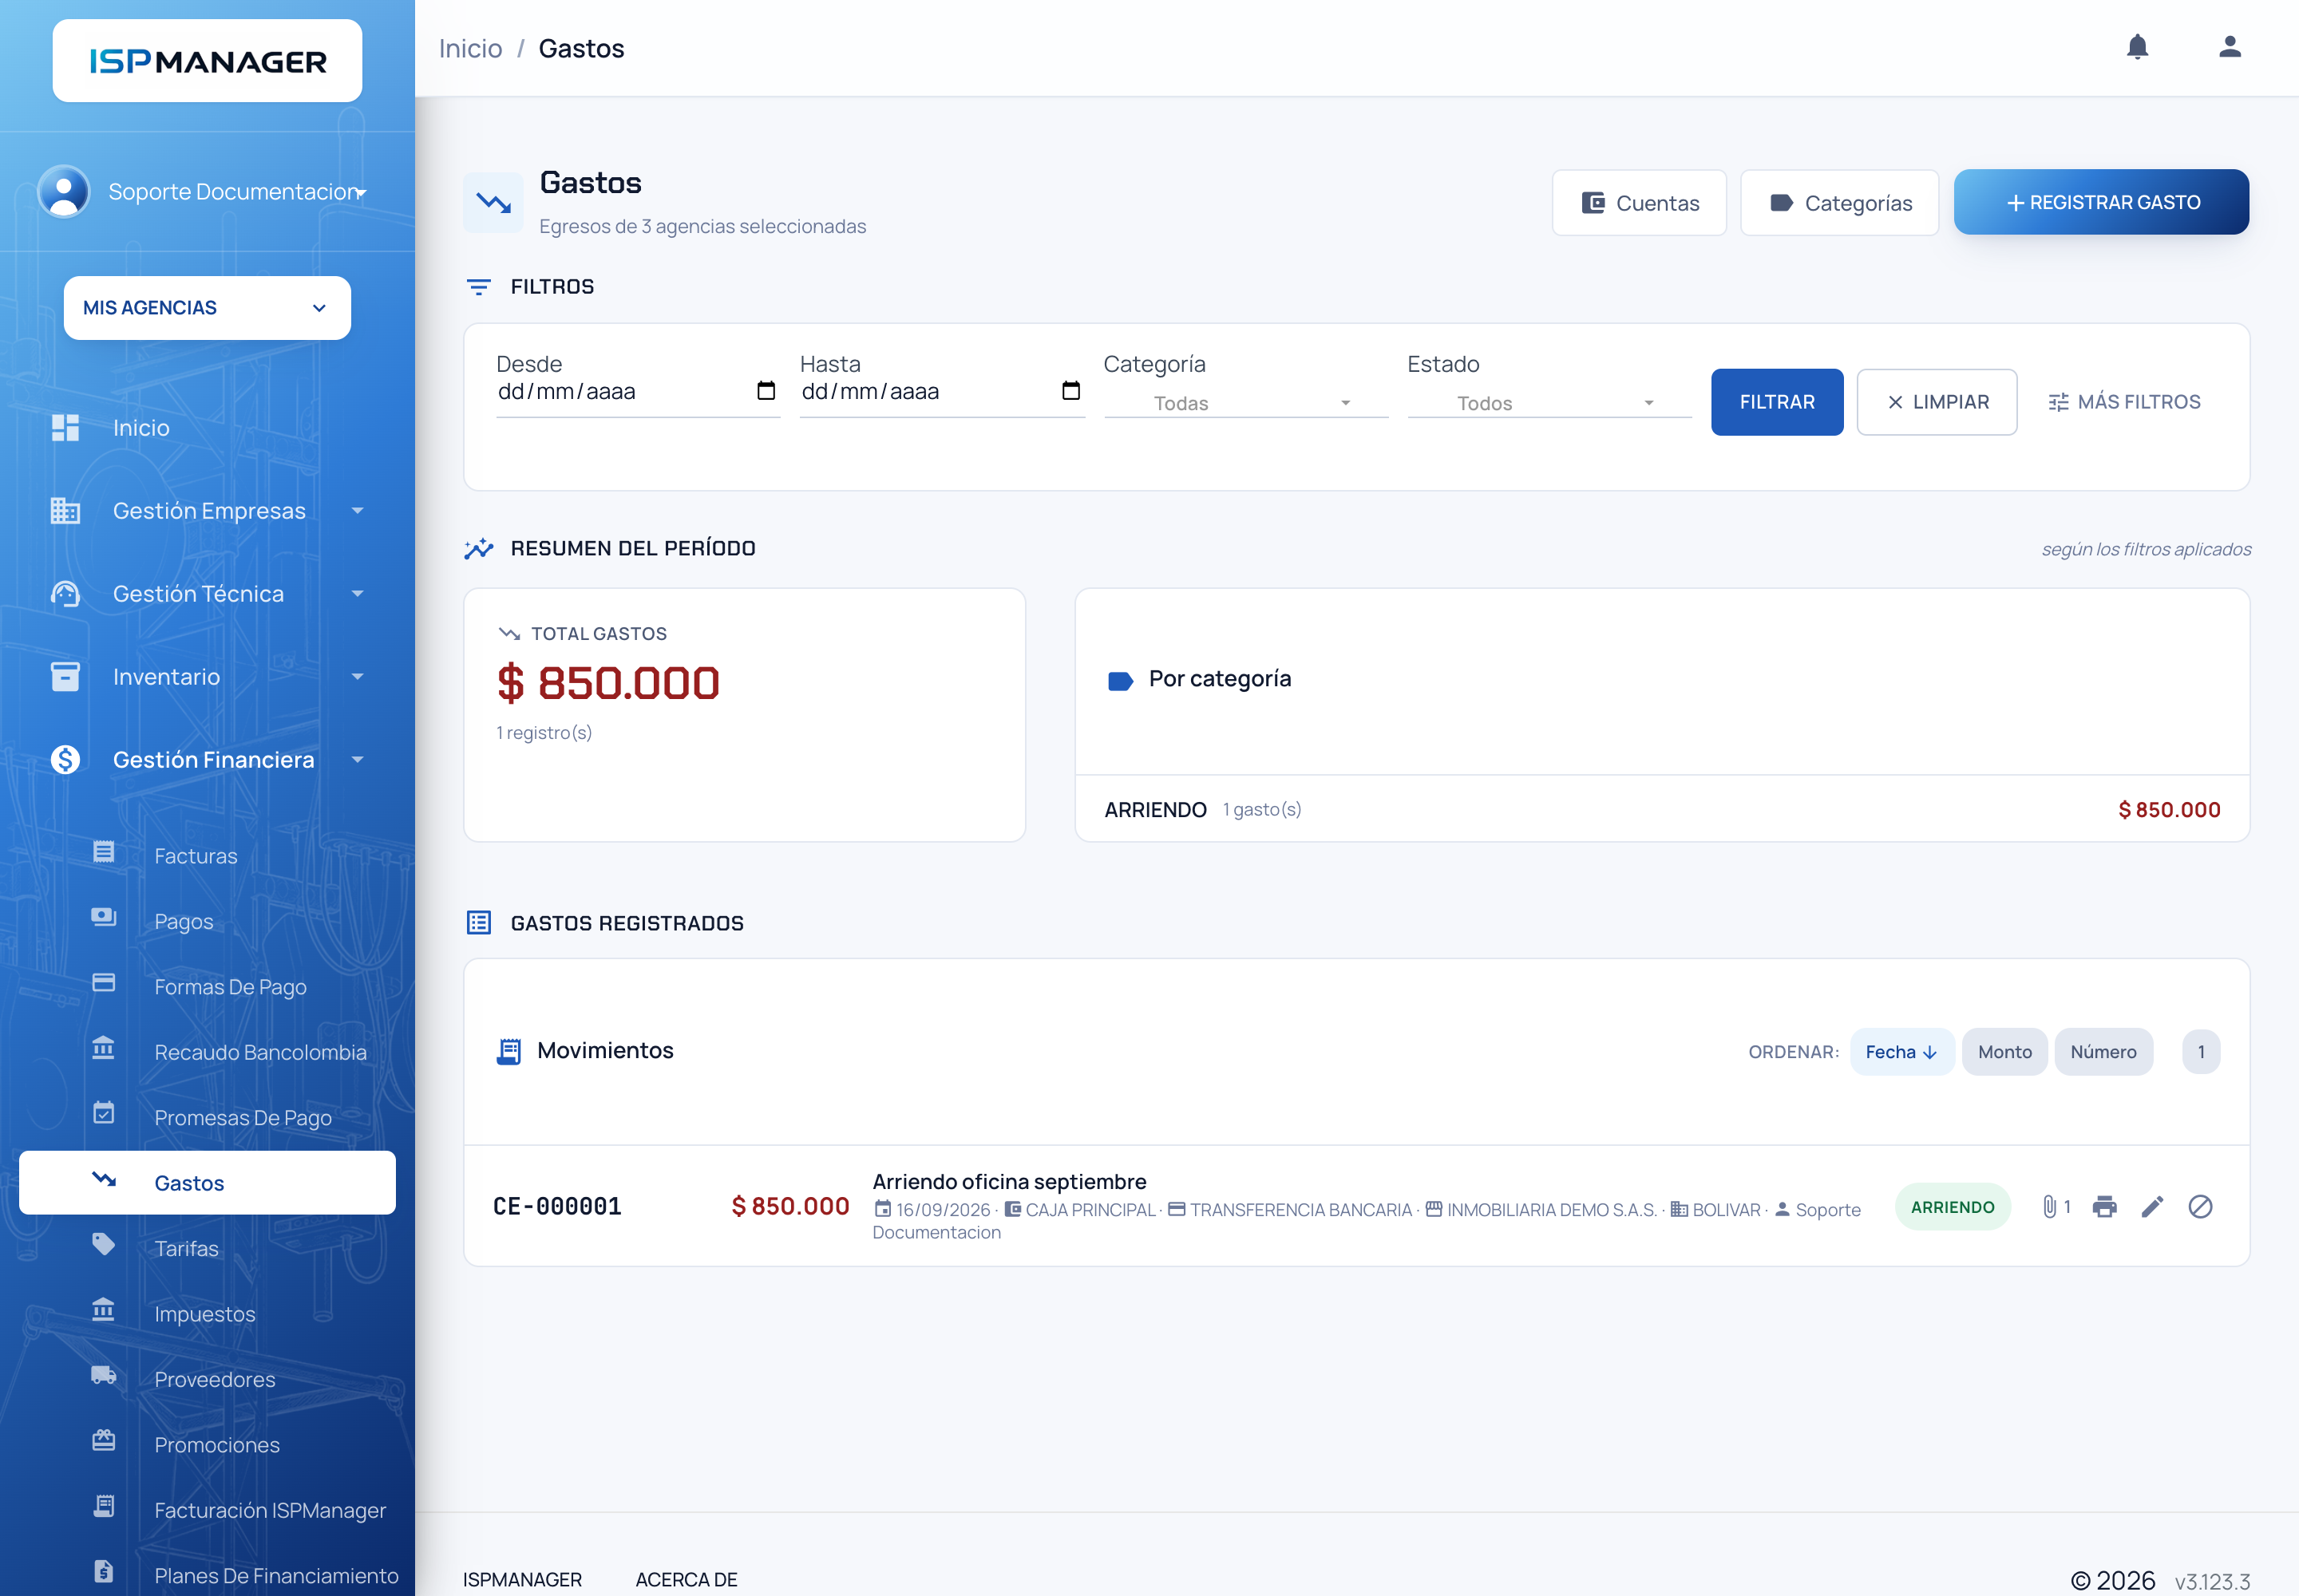Expand Inventario menu arrow

point(357,677)
